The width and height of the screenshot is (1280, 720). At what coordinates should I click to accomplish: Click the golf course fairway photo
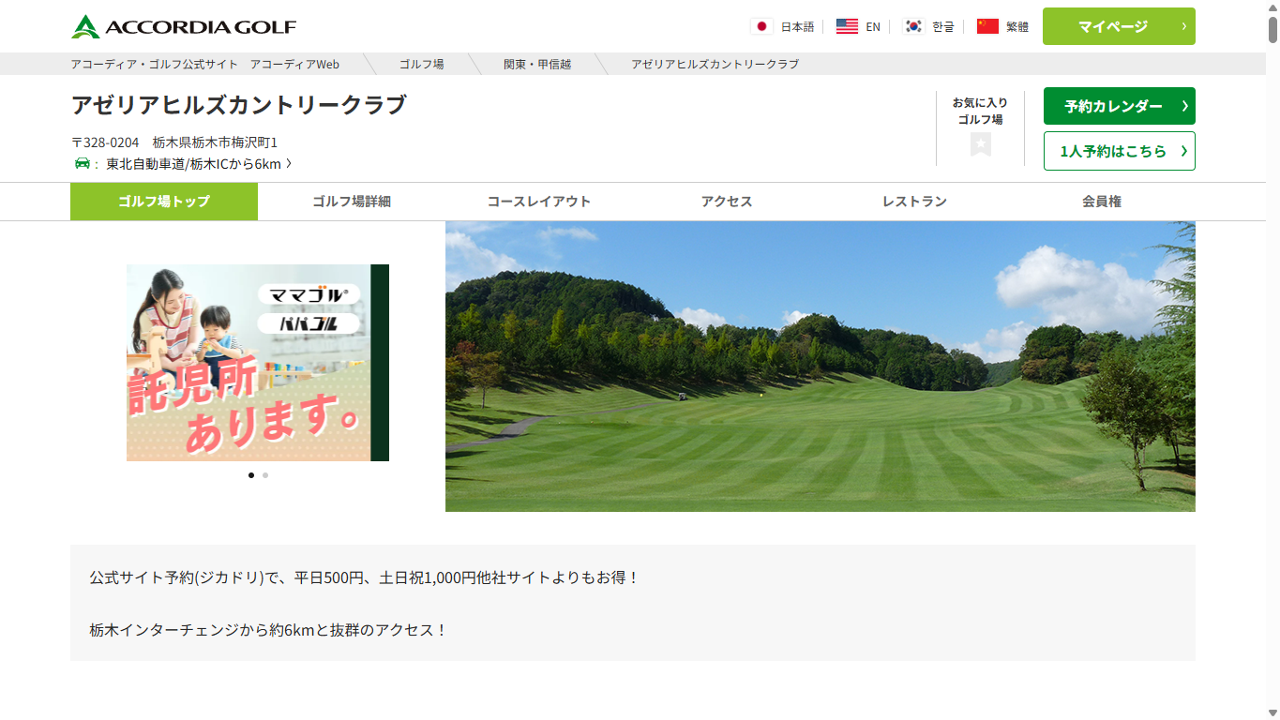coord(821,367)
